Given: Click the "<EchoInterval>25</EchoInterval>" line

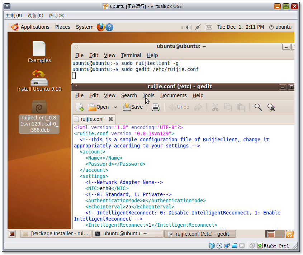Looking at the screenshot, I should tap(130, 207).
